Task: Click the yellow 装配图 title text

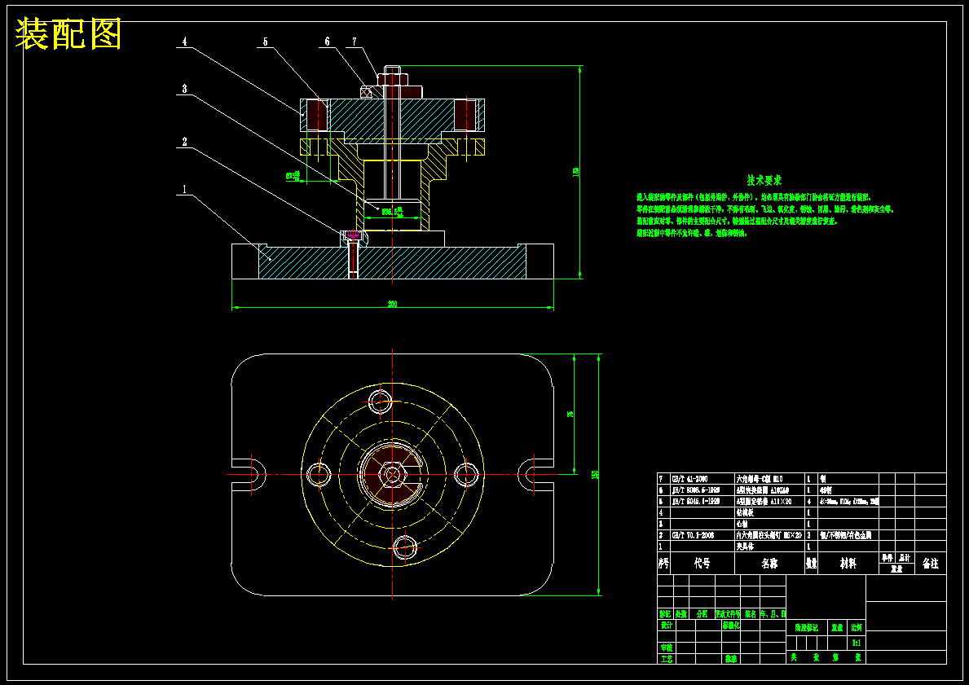Action: [x=68, y=34]
